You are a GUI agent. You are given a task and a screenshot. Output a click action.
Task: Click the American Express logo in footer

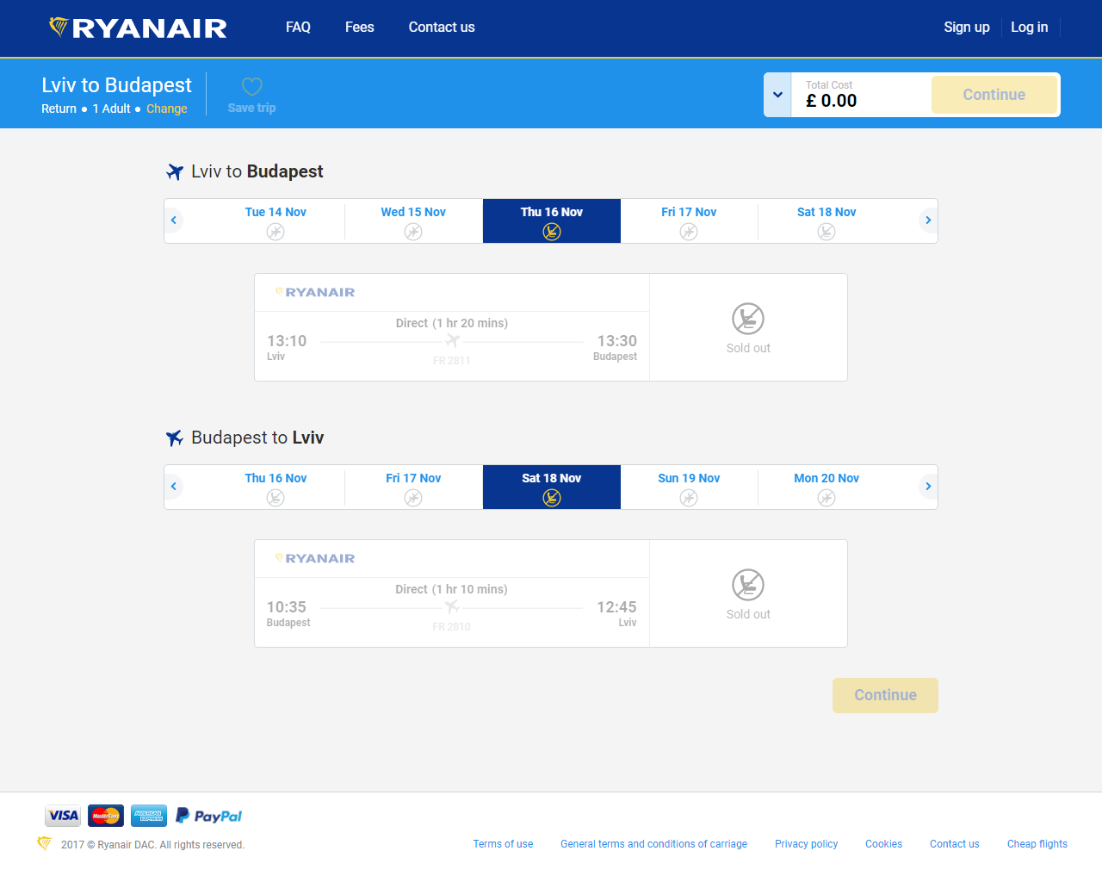[149, 816]
